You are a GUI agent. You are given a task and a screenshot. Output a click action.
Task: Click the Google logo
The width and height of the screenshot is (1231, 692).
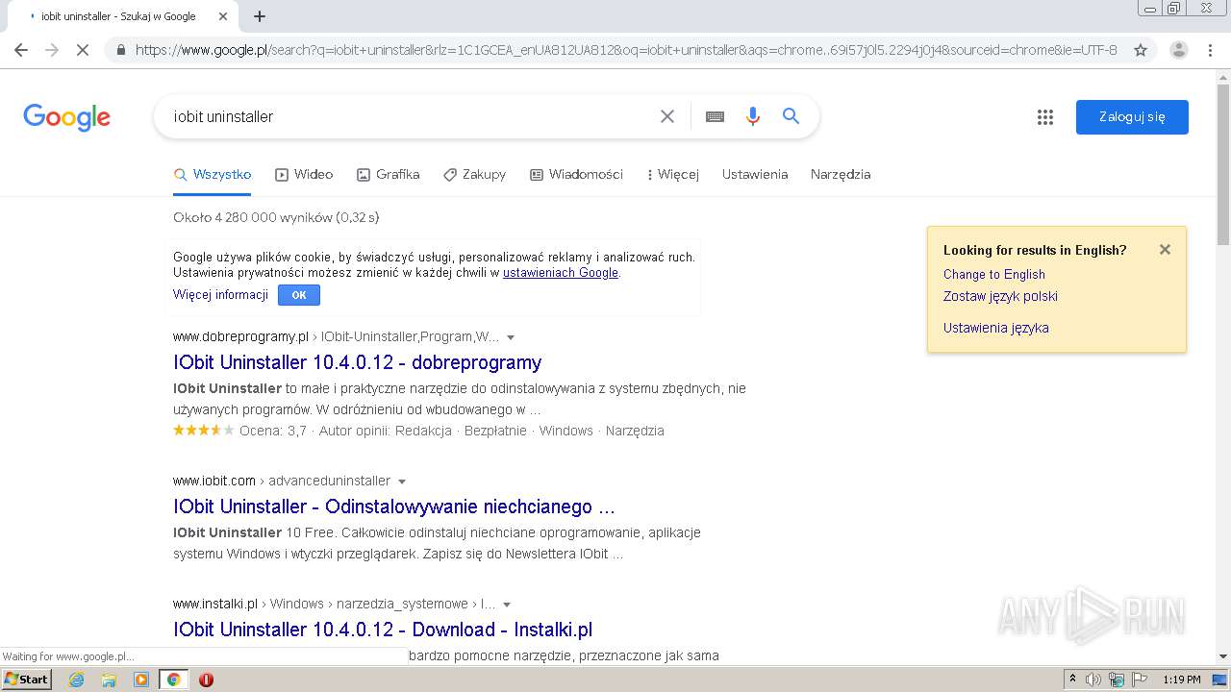[x=66, y=117]
